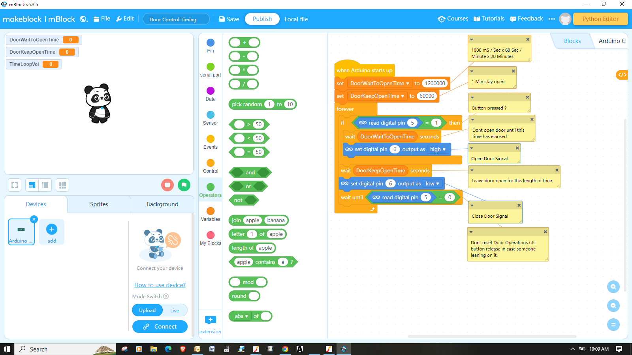Open the Edit menu
Image resolution: width=632 pixels, height=355 pixels.
click(125, 19)
